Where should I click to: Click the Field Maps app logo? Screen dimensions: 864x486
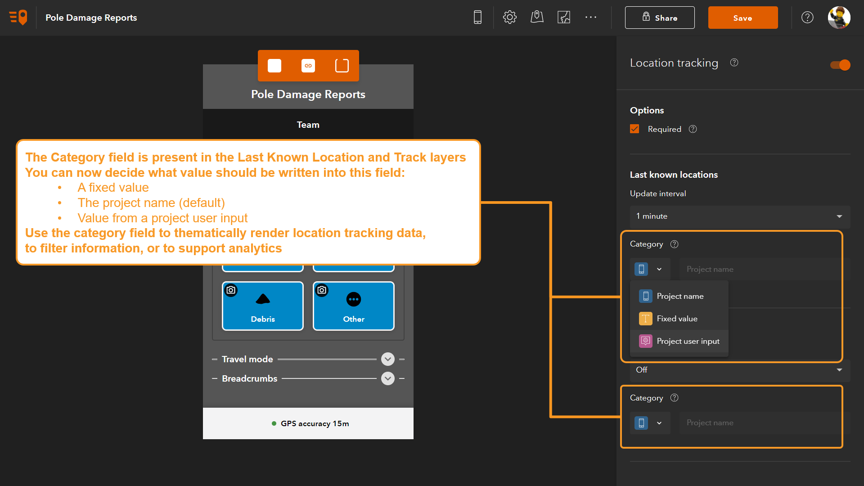tap(17, 17)
